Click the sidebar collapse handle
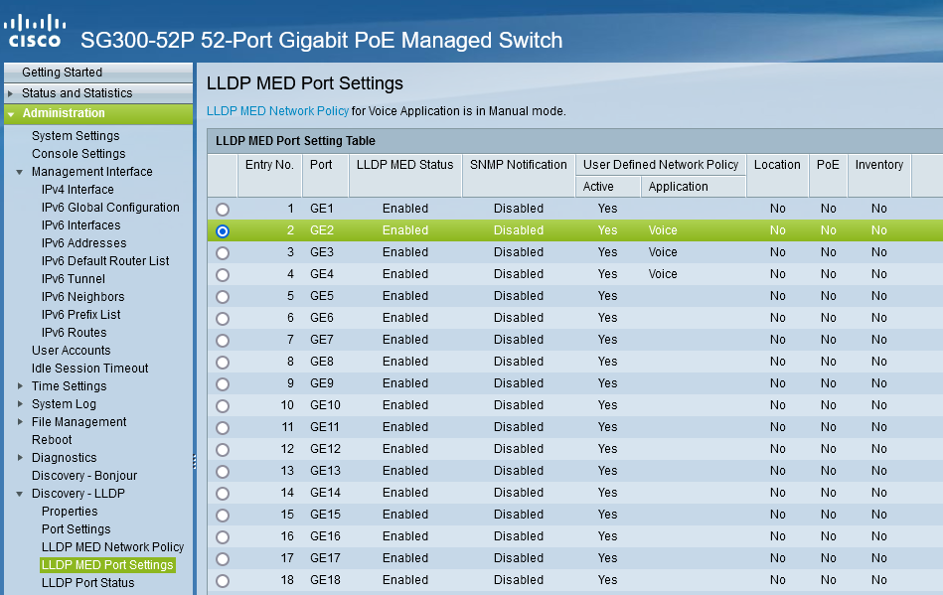This screenshot has height=595, width=943. [x=194, y=461]
